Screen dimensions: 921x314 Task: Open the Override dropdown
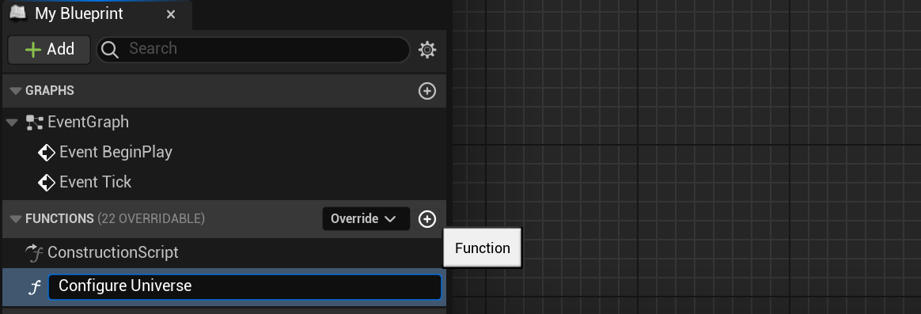[366, 219]
